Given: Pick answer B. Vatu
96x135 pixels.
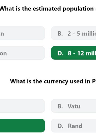Looking at the screenshot, I should tap(74, 106).
